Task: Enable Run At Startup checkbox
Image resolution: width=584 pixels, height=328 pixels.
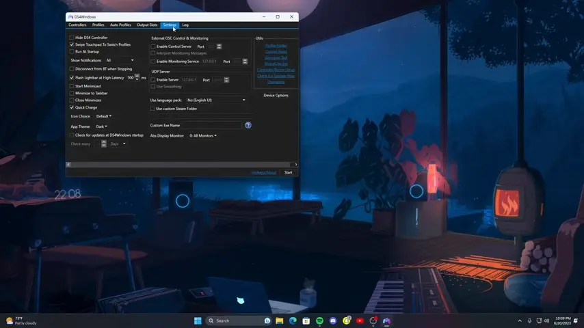Action: (72, 52)
